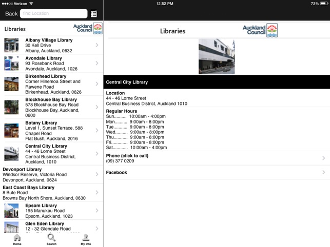Screen dimensions: 330x247
Task: Tap the 44 - 46 Lorne Street detail address
Action: tap(126, 98)
